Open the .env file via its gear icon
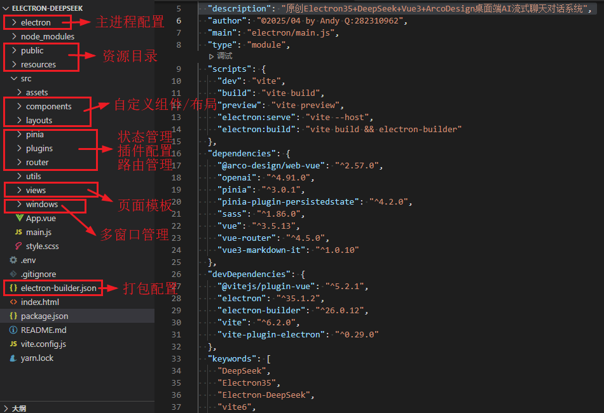Viewport: 604px width, 413px height. coord(11,260)
